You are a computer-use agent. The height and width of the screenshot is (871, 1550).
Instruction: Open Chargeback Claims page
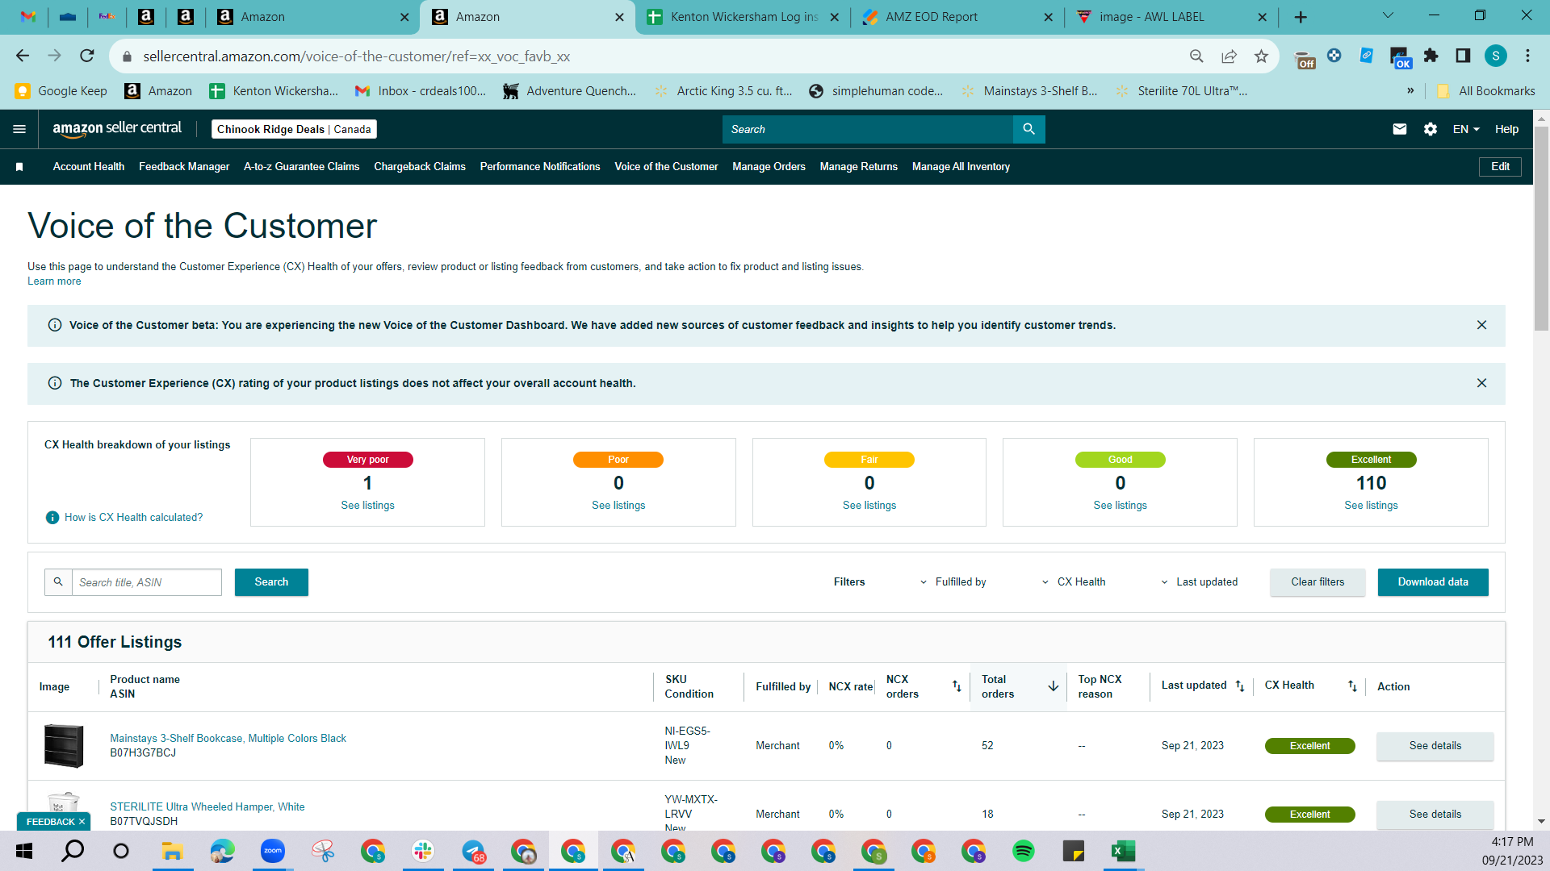pyautogui.click(x=420, y=167)
